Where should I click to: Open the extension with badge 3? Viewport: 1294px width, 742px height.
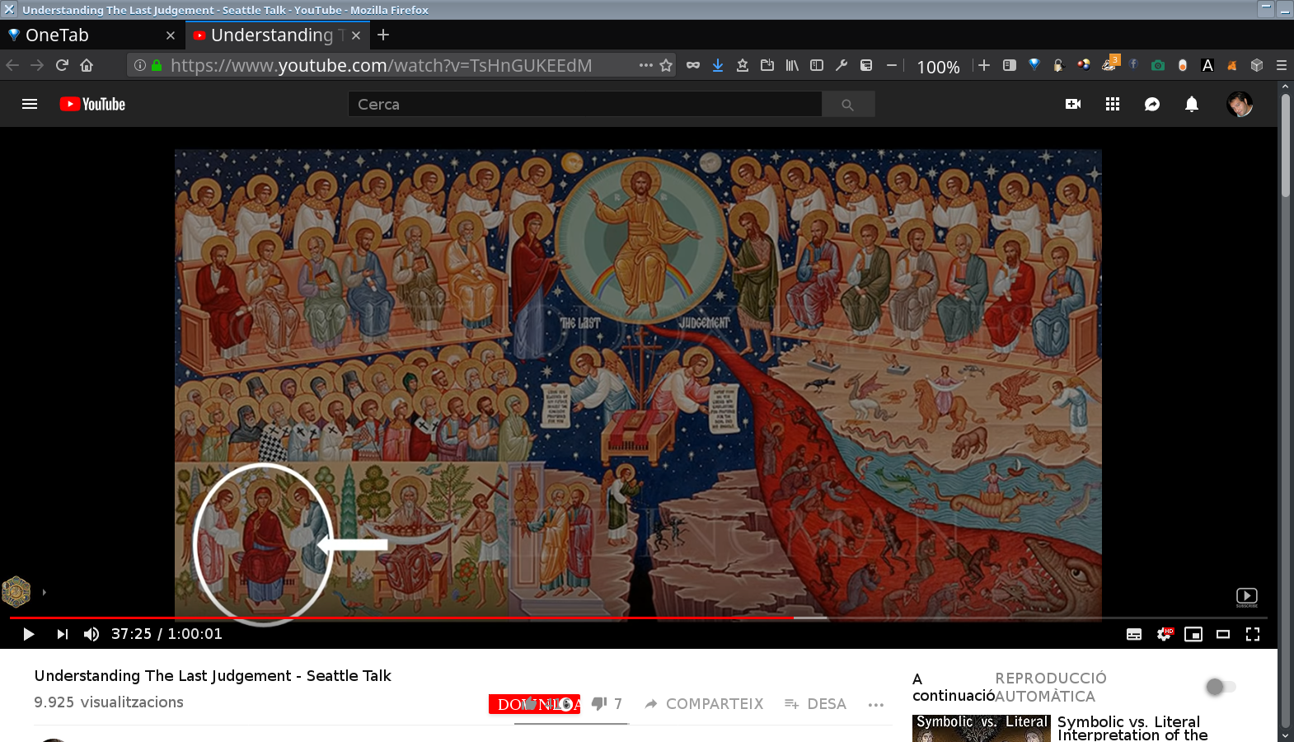1109,63
